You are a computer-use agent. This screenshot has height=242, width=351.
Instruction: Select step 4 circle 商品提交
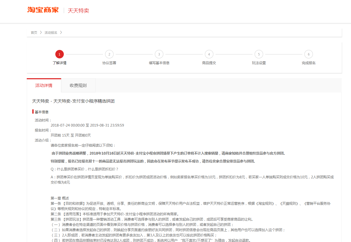[209, 54]
